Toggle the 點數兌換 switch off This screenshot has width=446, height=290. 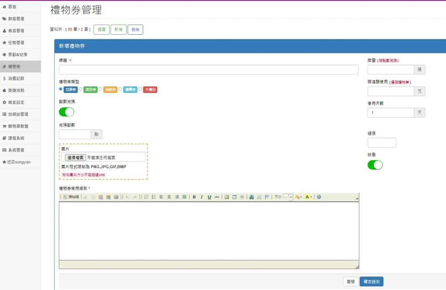coord(66,112)
